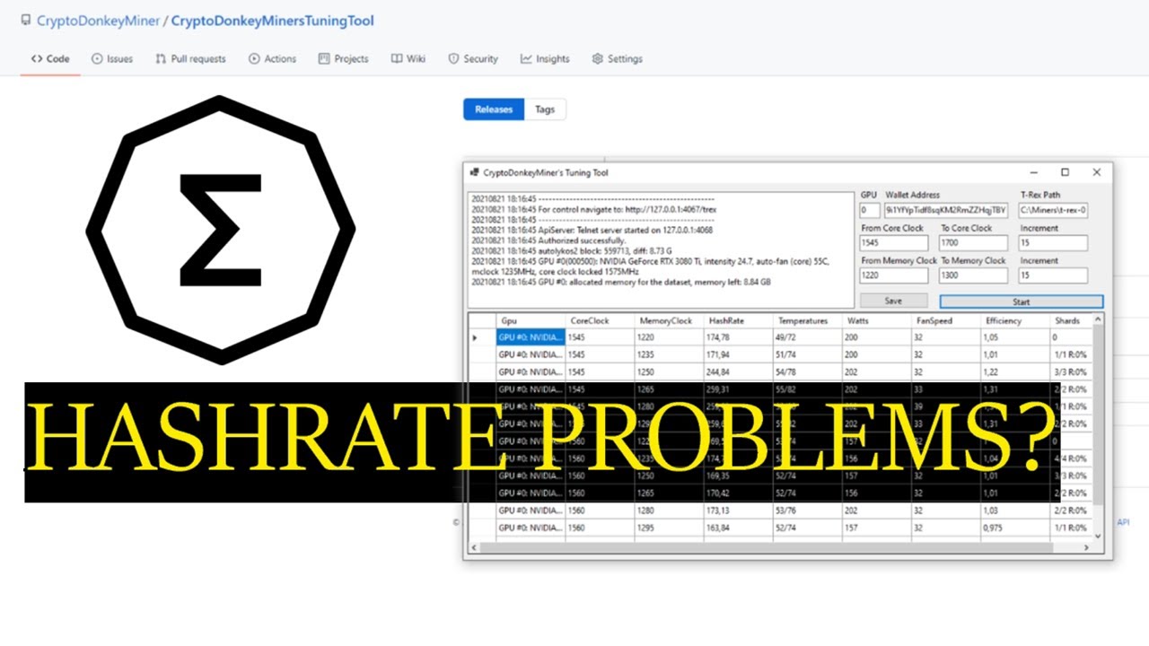Click the temperature cell 49/72
This screenshot has width=1149, height=646.
tap(807, 338)
